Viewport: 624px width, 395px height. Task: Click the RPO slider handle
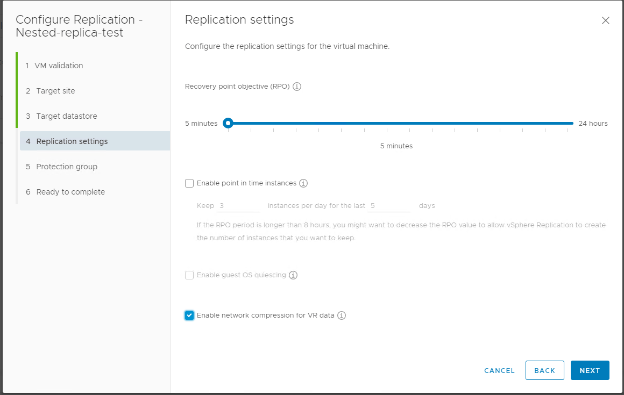228,123
